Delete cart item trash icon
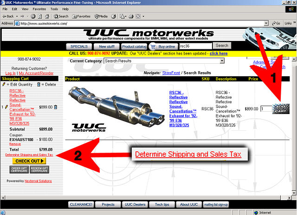The image size is (297, 215). [x=56, y=107]
